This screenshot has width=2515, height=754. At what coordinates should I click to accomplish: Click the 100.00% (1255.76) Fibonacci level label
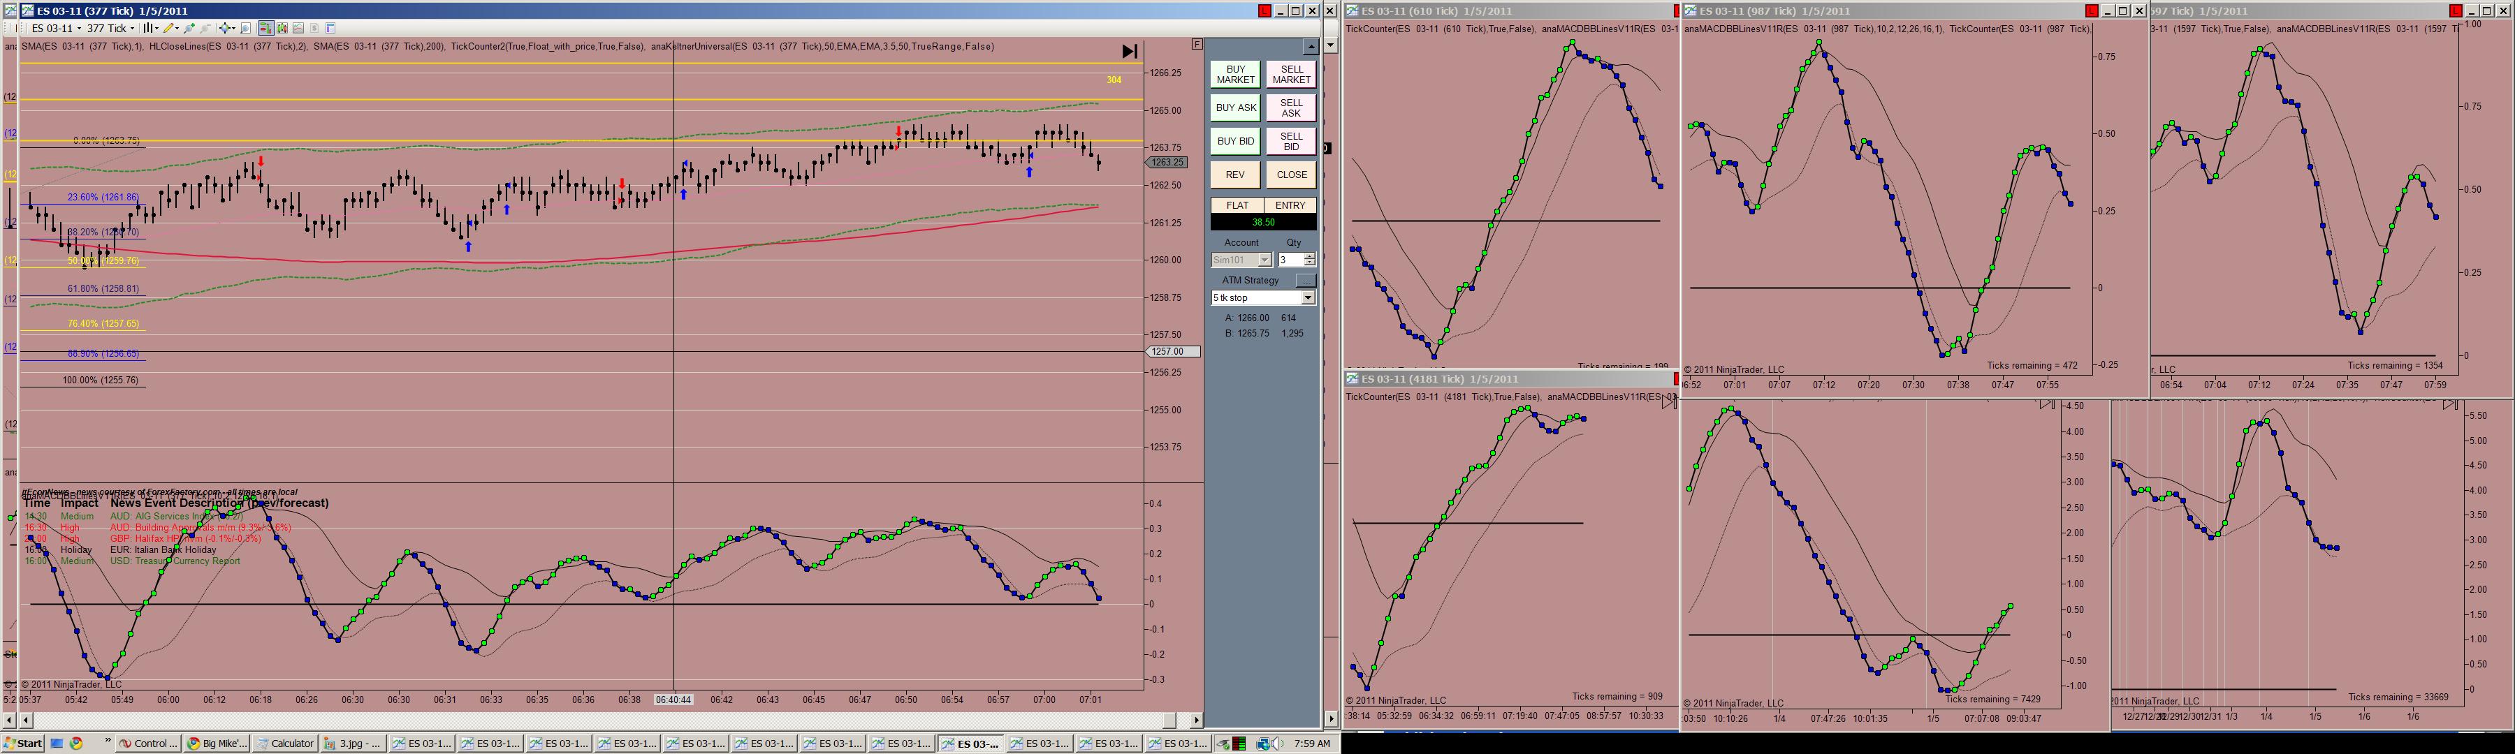101,380
